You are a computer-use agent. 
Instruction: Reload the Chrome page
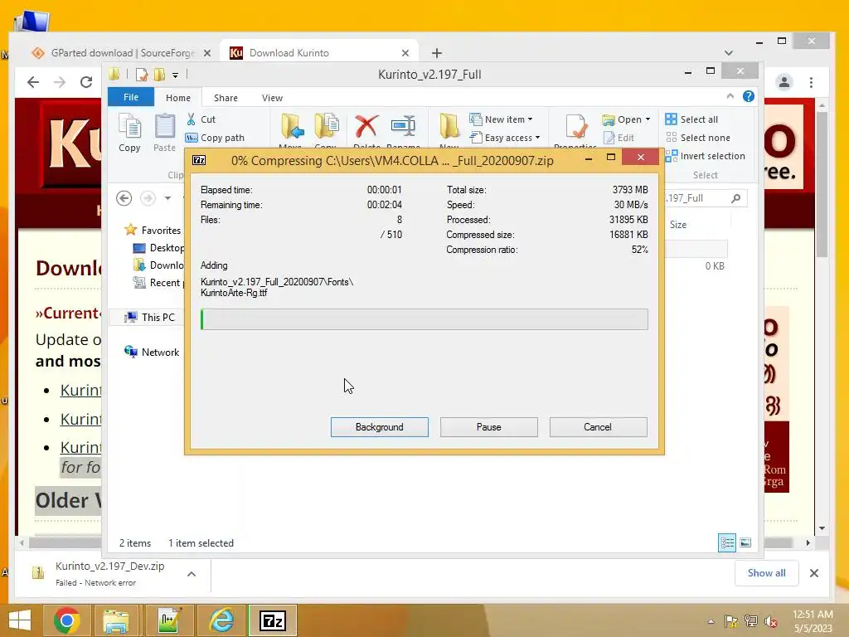coord(86,82)
